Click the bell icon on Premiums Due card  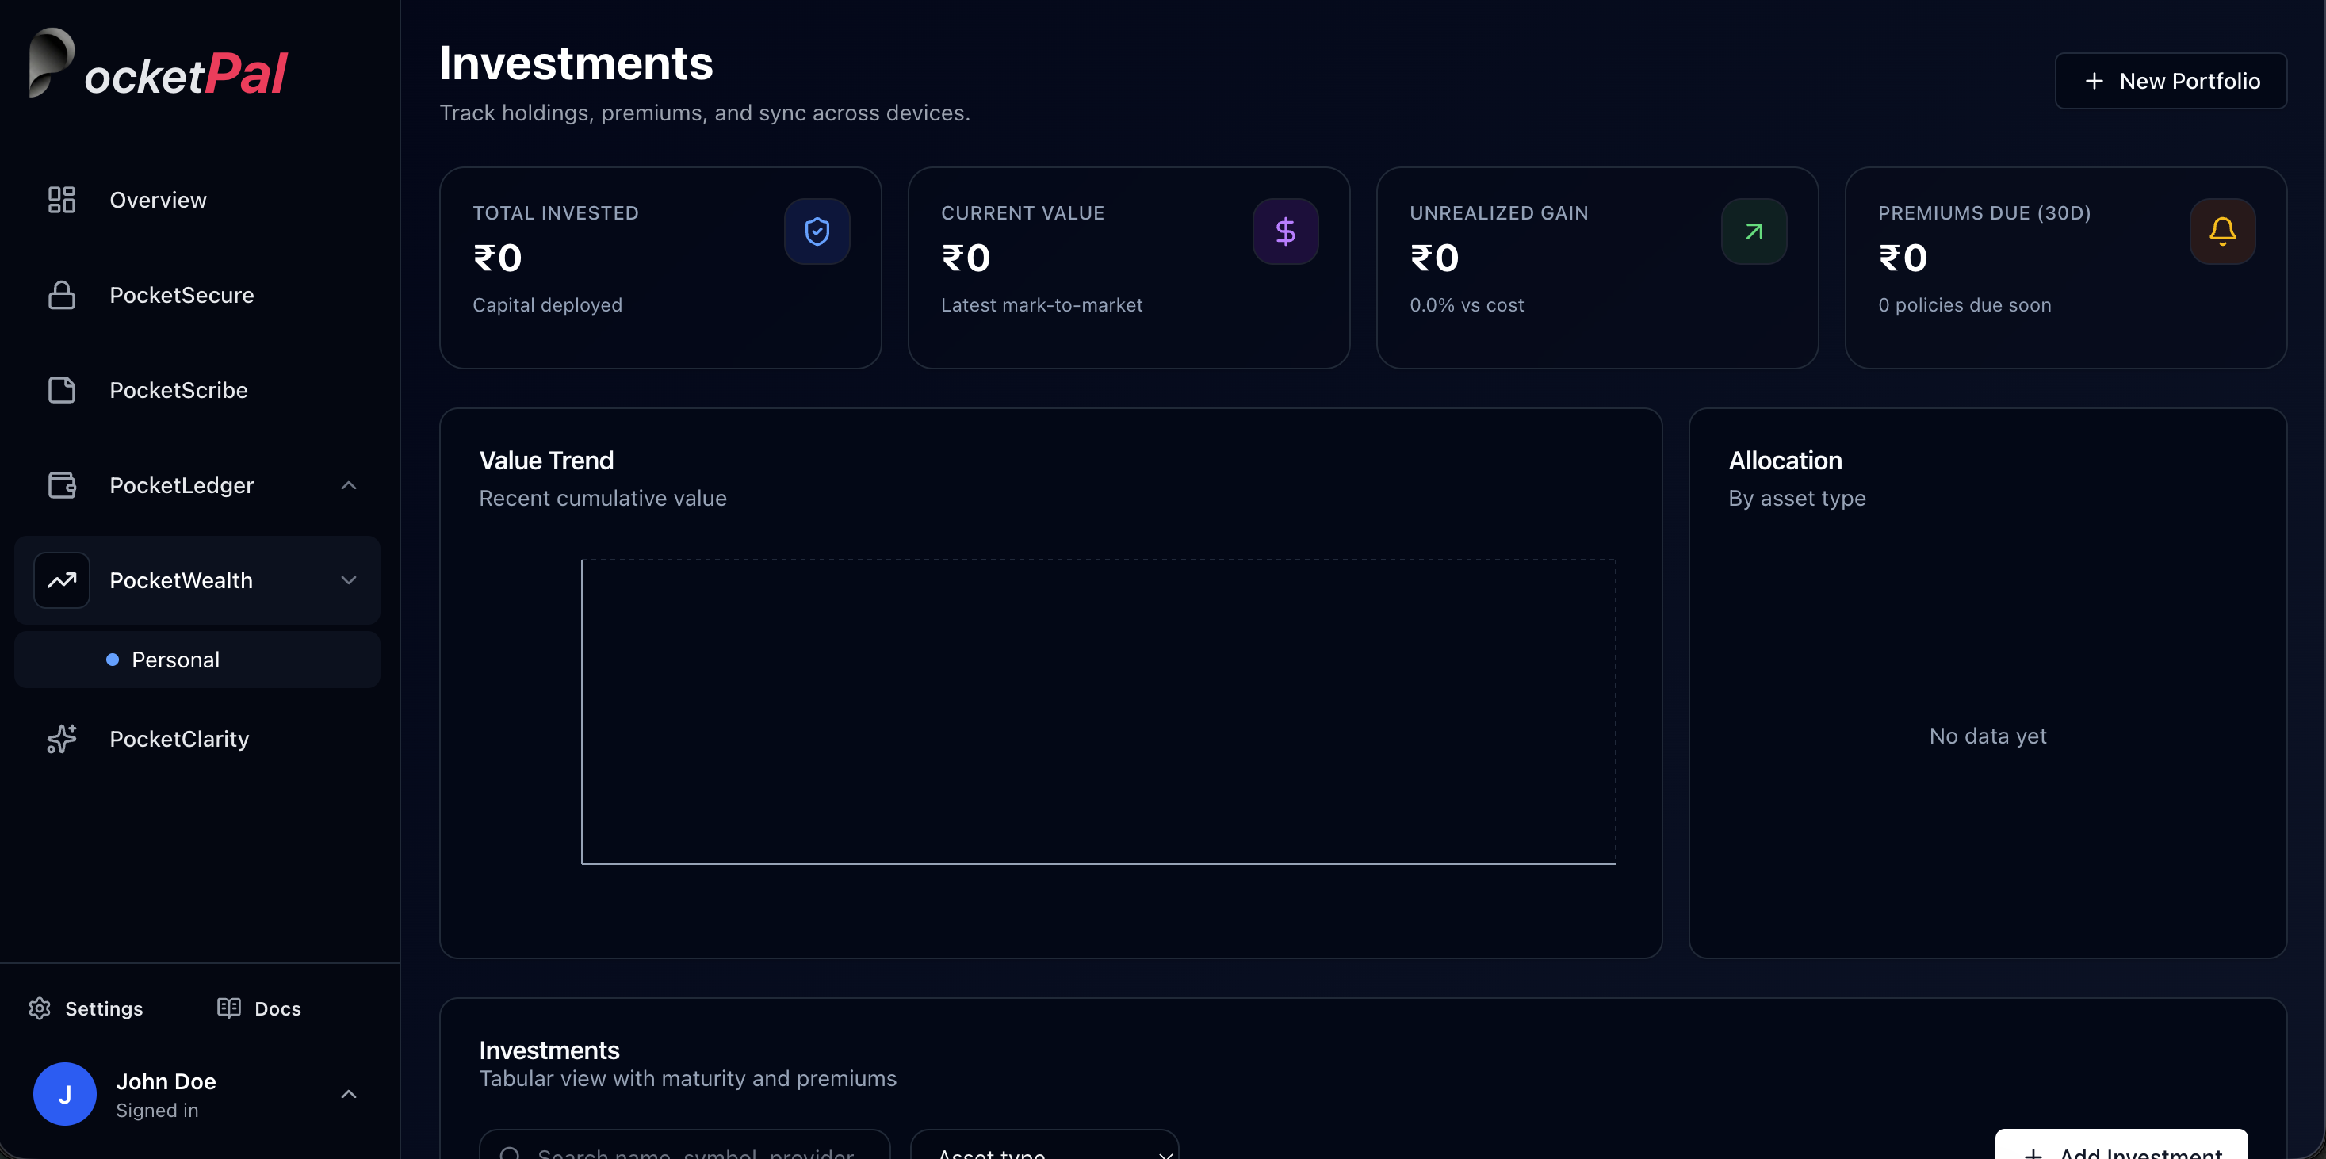pos(2222,232)
